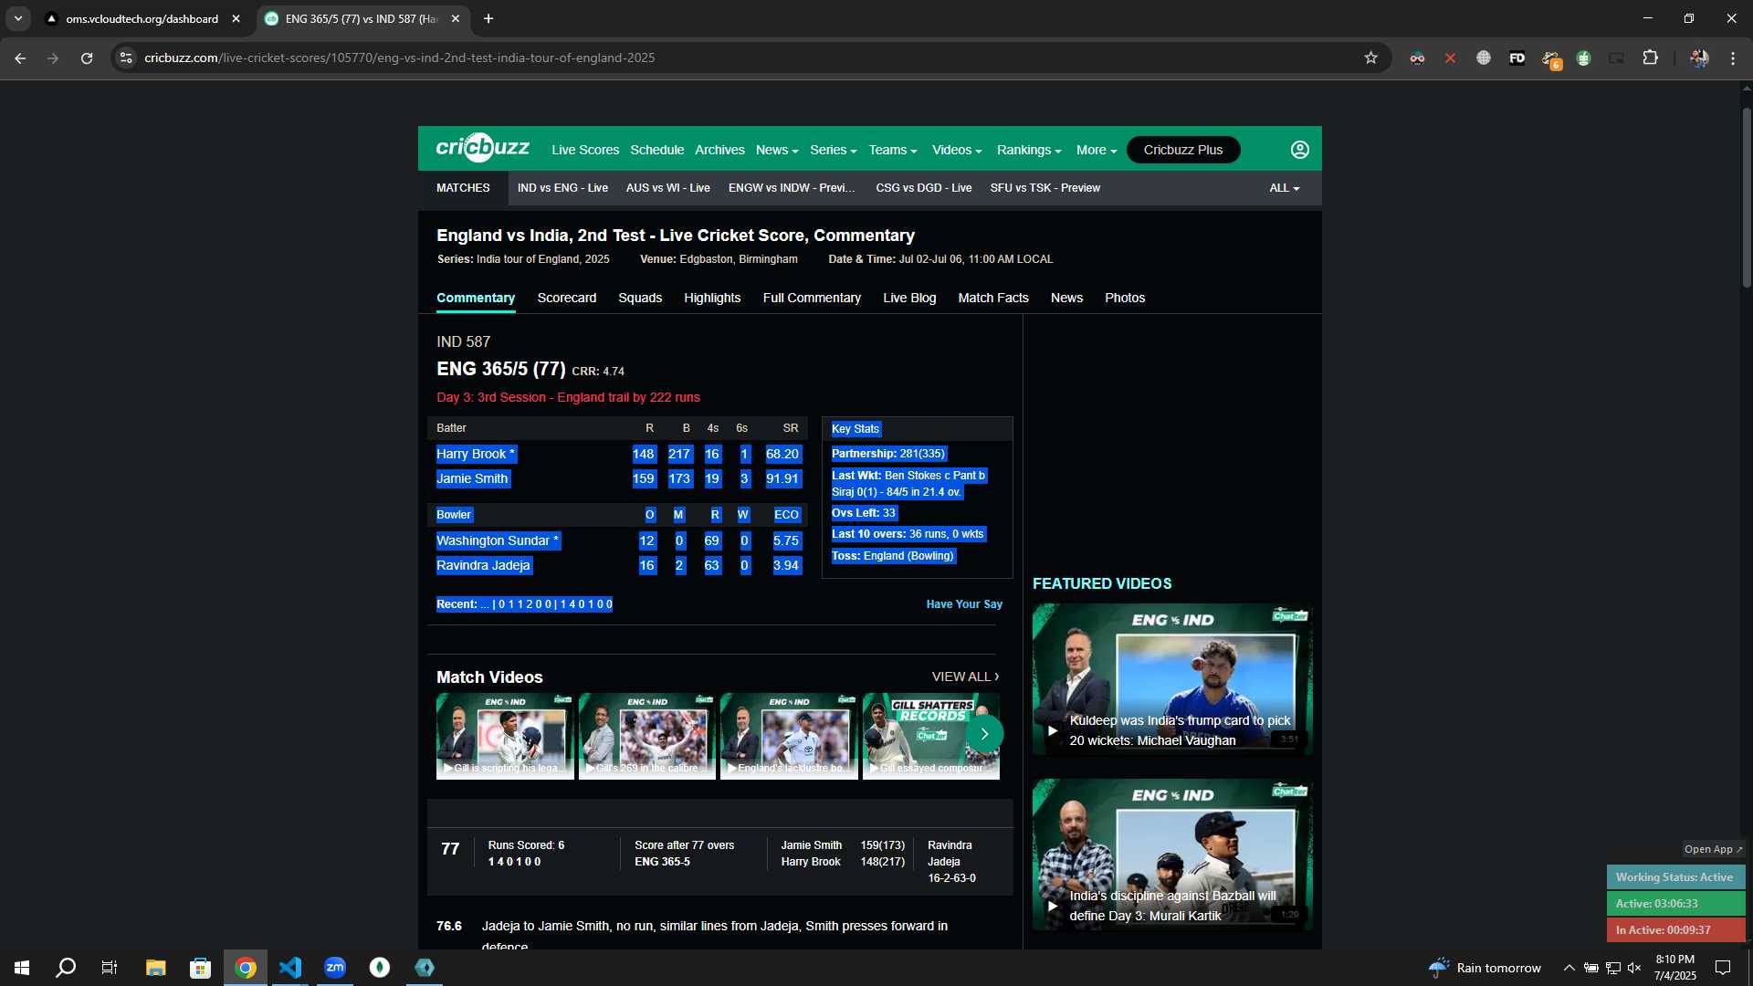This screenshot has width=1753, height=986.
Task: Open the notifications center icon
Action: pyautogui.click(x=1723, y=968)
